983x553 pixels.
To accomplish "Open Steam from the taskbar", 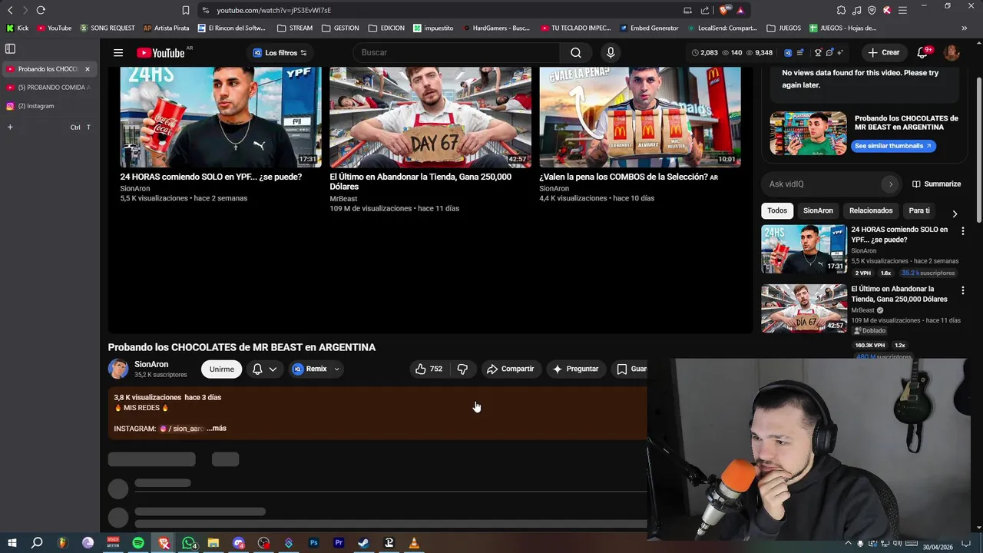I will coord(363,543).
